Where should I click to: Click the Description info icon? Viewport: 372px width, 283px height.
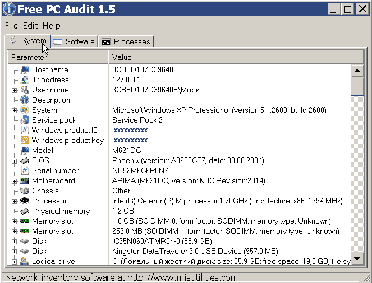click(x=25, y=100)
